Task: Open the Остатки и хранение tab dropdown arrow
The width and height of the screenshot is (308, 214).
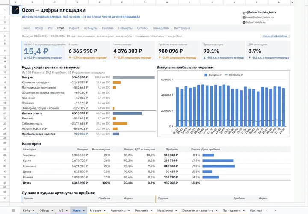Action: coord(216,211)
